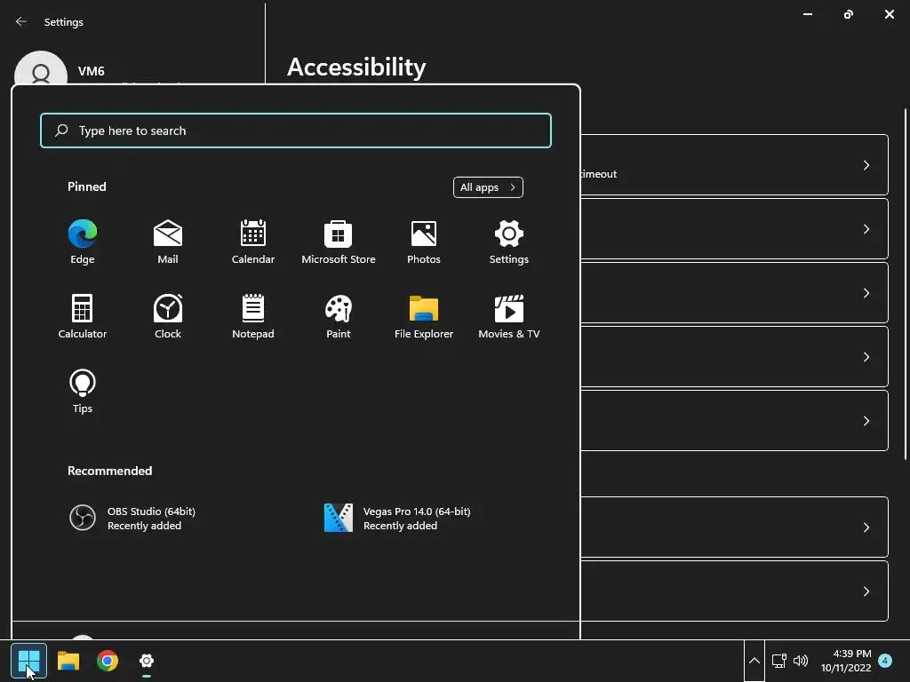Open network status tray icon
Image resolution: width=910 pixels, height=682 pixels.
point(778,661)
